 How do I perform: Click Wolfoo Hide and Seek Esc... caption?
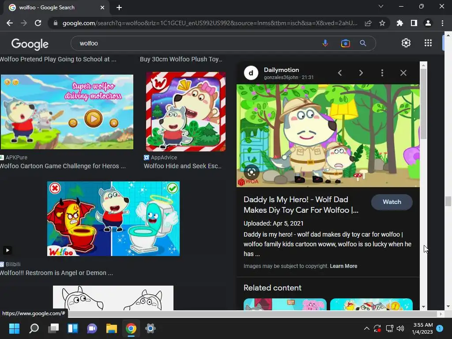pos(183,166)
